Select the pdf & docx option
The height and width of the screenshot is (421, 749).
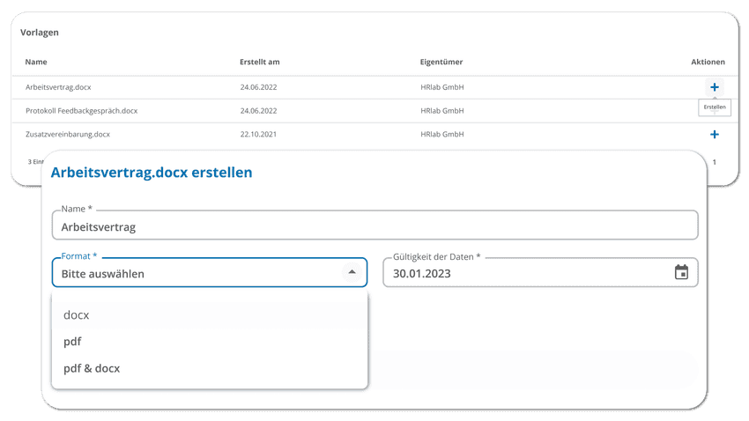coord(210,368)
